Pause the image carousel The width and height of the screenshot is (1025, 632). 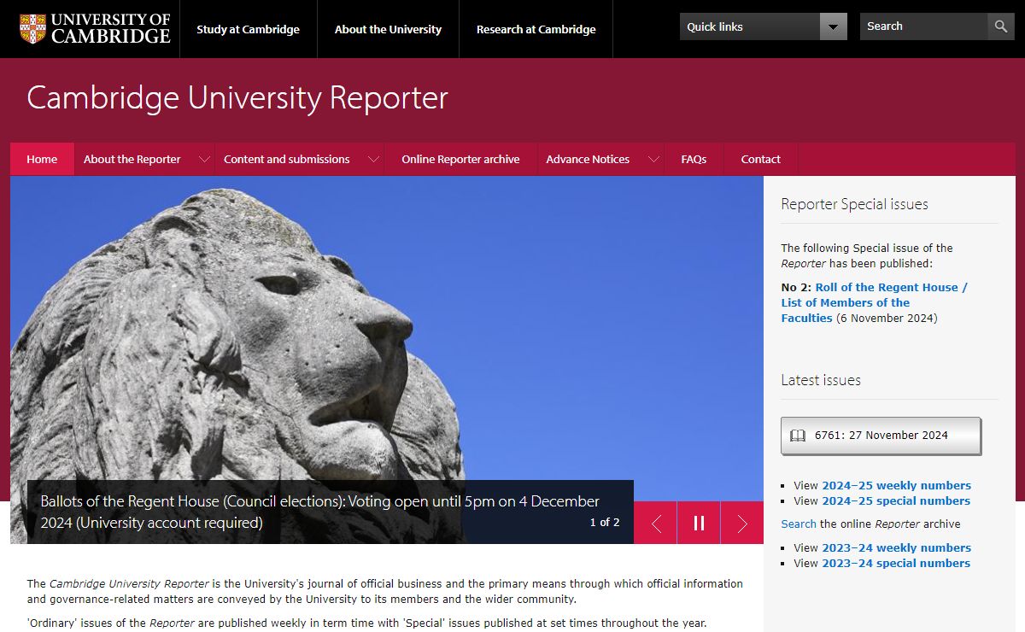click(x=699, y=523)
